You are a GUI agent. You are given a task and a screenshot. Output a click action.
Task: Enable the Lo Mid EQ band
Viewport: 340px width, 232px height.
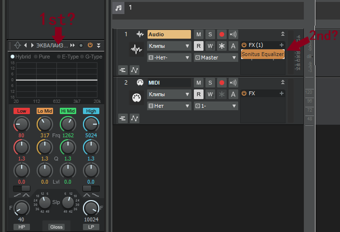[45, 111]
